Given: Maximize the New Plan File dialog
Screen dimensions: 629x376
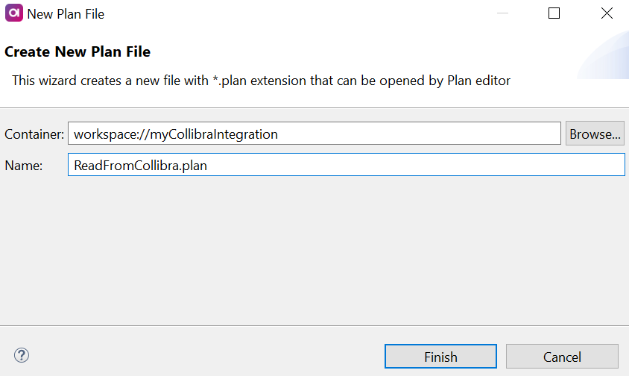Looking at the screenshot, I should click(554, 13).
